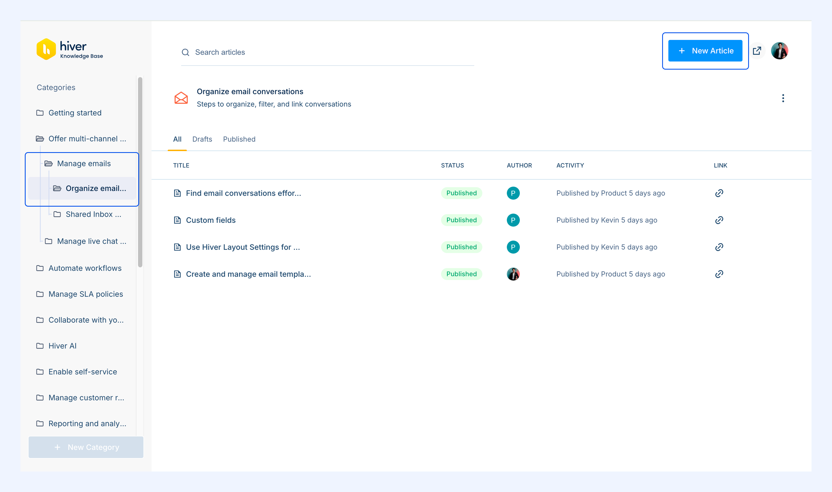Expand the Manage live chat folder icon
Image resolution: width=832 pixels, height=492 pixels.
pyautogui.click(x=48, y=241)
